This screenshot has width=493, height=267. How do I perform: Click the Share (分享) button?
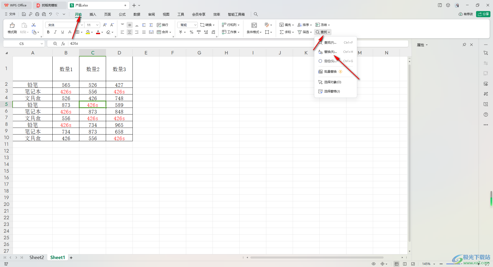tap(483, 14)
